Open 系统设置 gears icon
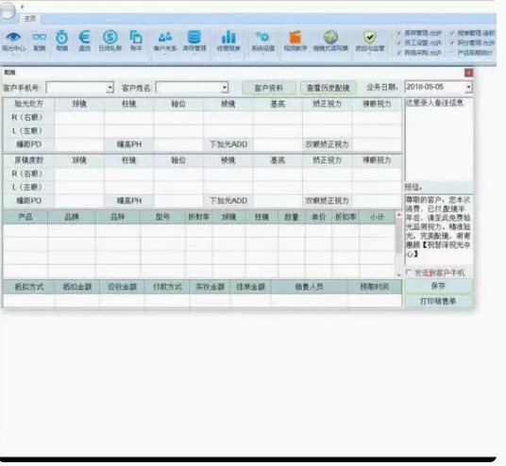506x466 pixels. coord(262,41)
